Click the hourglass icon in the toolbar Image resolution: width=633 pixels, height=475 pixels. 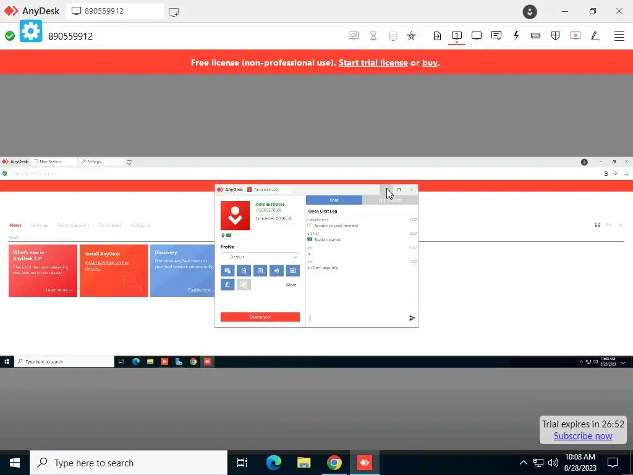[373, 36]
